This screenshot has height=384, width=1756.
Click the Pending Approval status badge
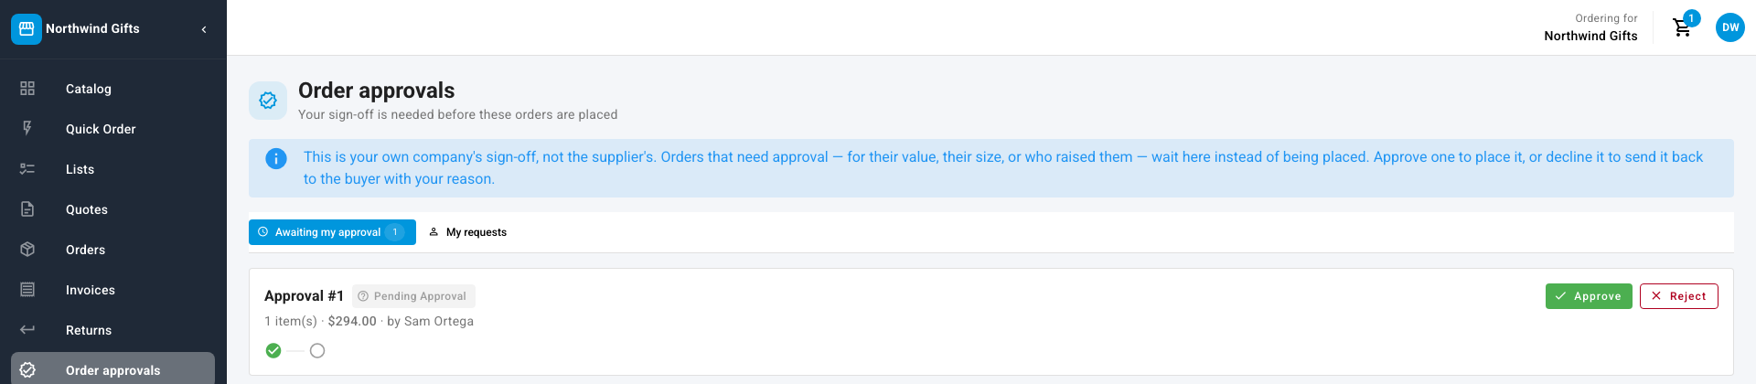413,296
